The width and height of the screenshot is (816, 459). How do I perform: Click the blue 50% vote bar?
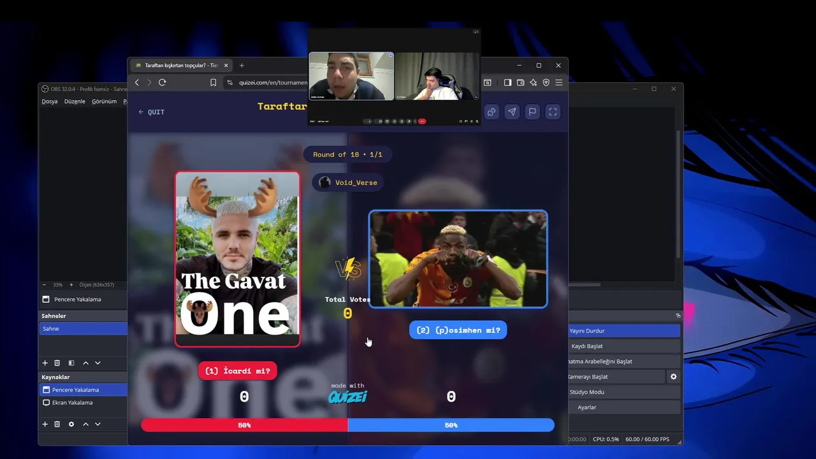pos(451,425)
